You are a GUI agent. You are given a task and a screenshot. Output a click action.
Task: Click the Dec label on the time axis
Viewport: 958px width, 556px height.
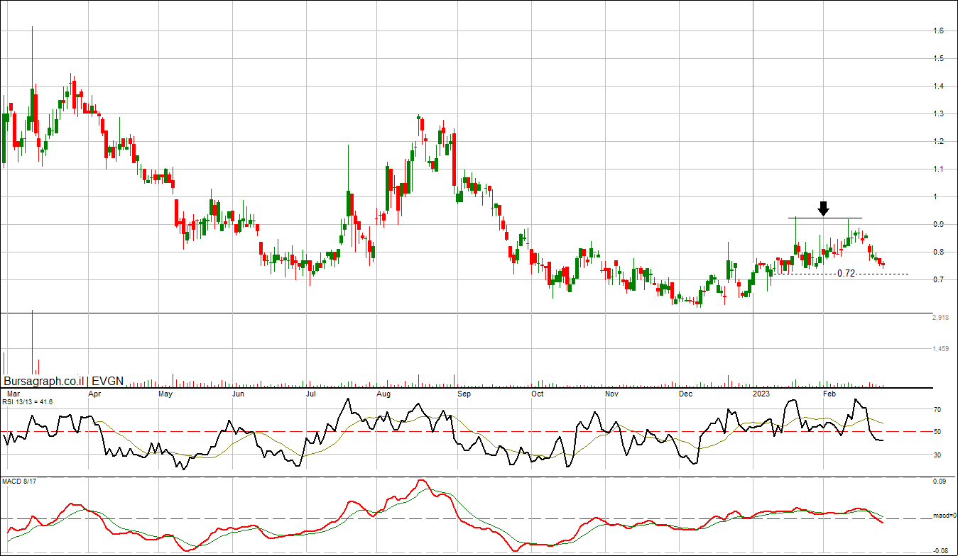(686, 393)
